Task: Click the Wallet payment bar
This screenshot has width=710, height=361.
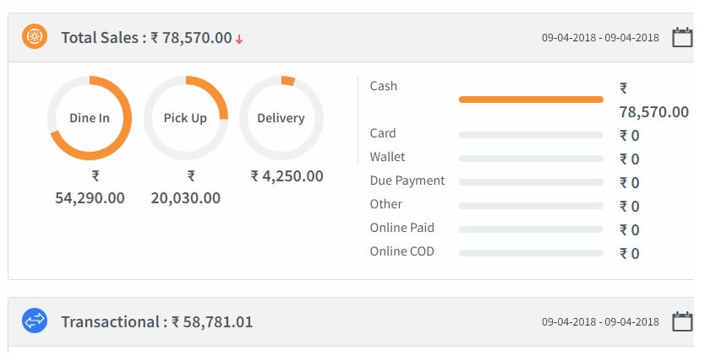Action: (531, 159)
